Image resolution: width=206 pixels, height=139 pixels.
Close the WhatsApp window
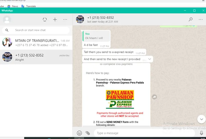[203, 10]
